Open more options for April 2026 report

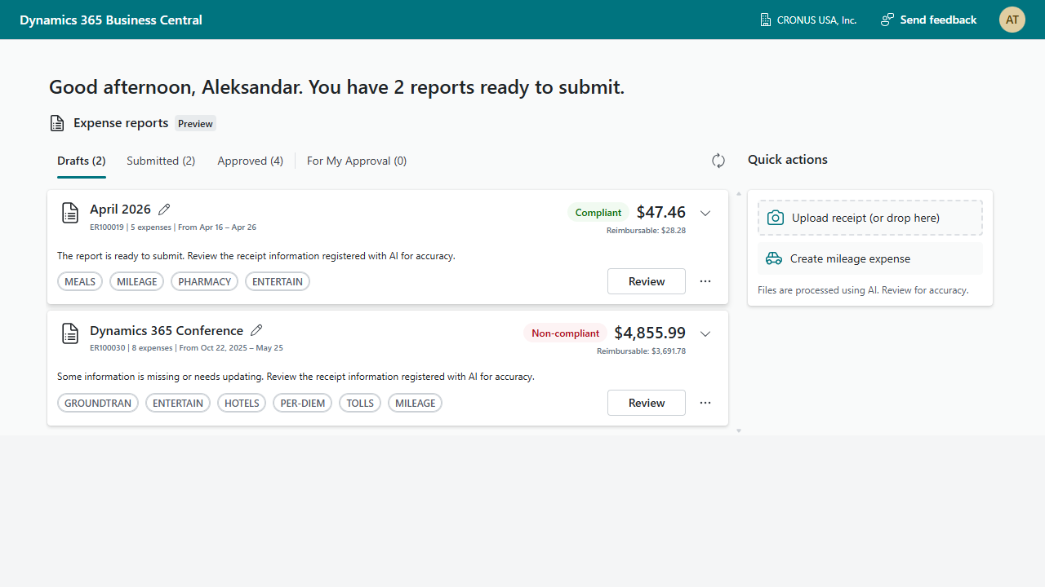click(x=705, y=281)
